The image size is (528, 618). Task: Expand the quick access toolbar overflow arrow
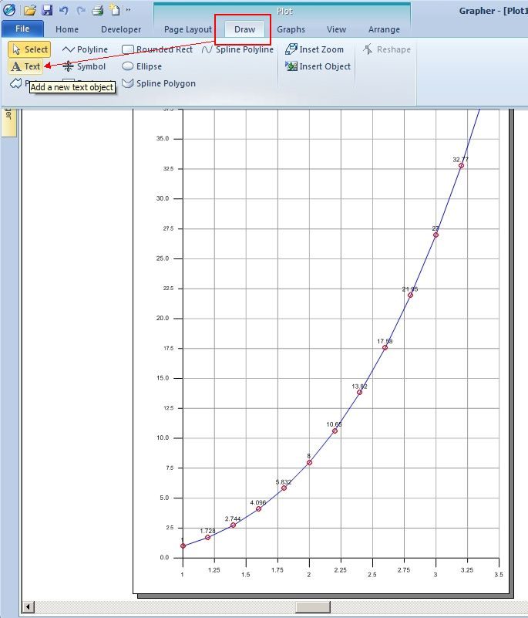click(x=128, y=10)
